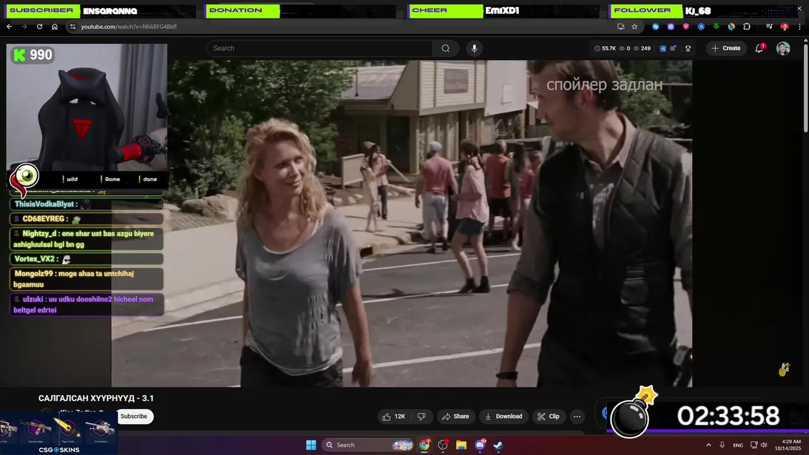Bookmark this page with the star
809x455 pixels.
(635, 27)
